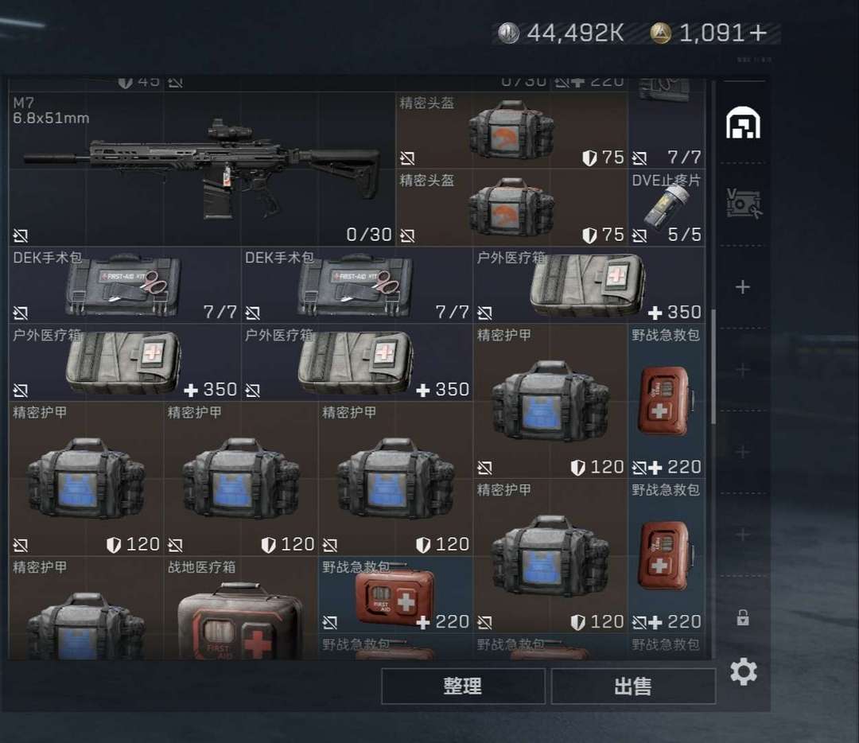The image size is (859, 743).
Task: Select the top-right 户外医疗箱 350 kit
Action: click(589, 285)
